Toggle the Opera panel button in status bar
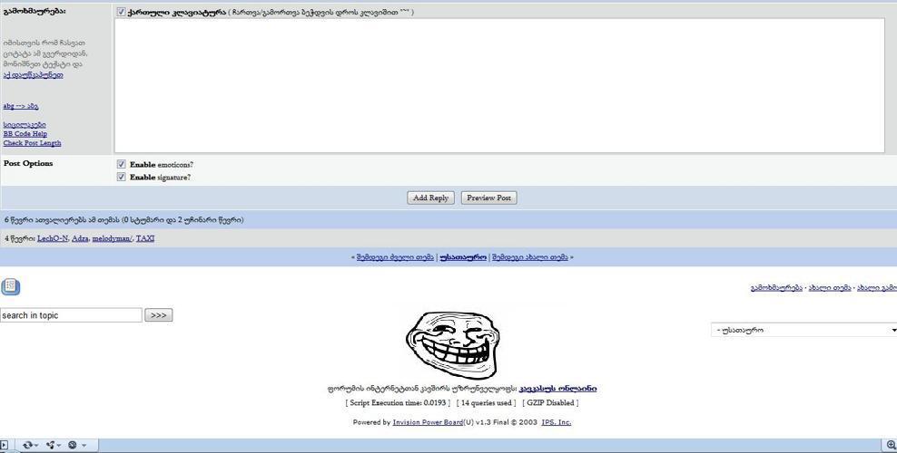Screen dimensions: 897x453 [4, 445]
